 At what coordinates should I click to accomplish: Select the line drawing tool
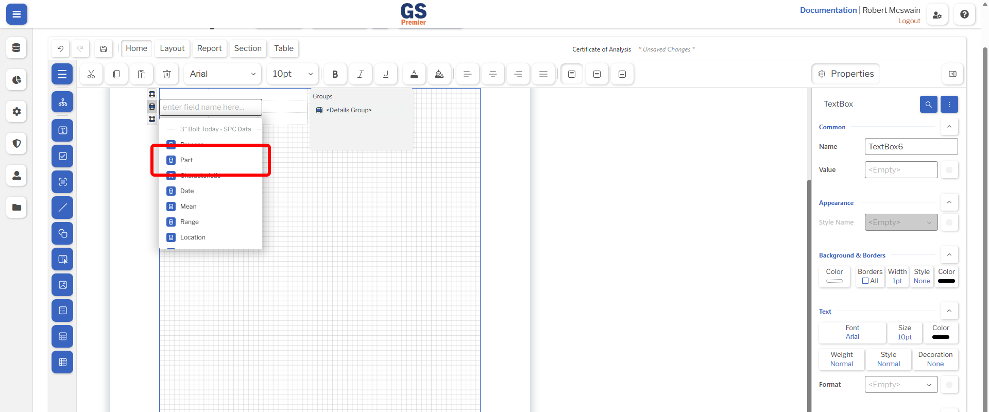click(x=62, y=208)
